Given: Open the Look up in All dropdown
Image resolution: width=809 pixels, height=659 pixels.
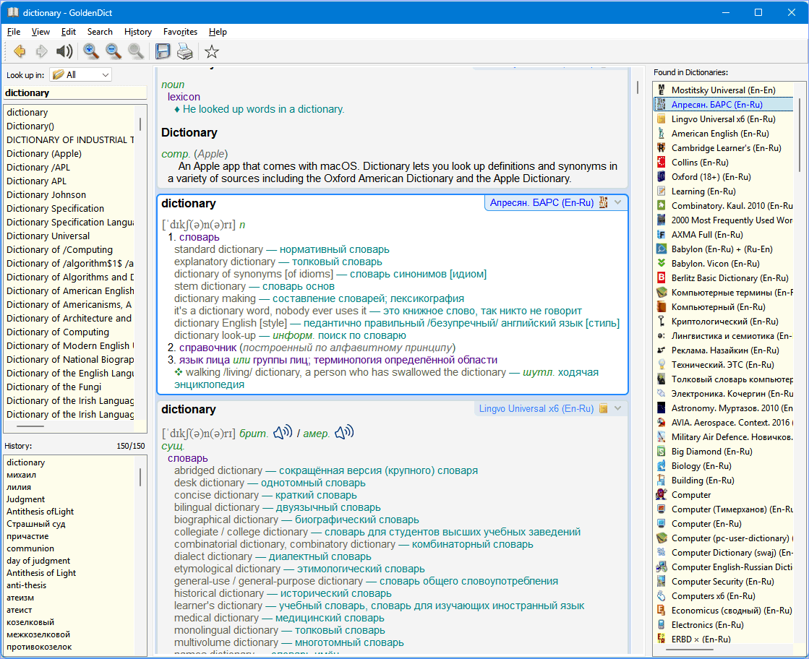Looking at the screenshot, I should pyautogui.click(x=80, y=74).
